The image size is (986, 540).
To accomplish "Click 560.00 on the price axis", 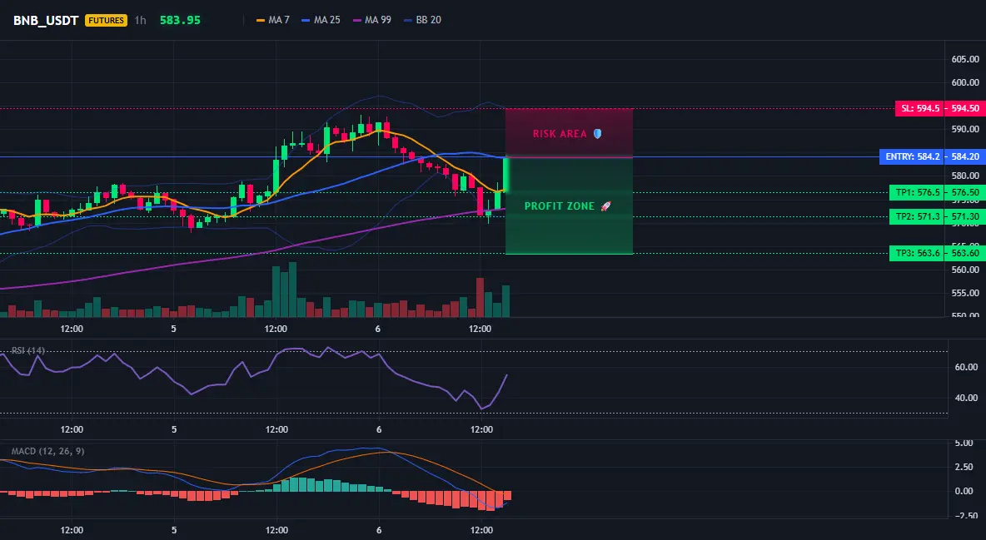I will click(965, 270).
